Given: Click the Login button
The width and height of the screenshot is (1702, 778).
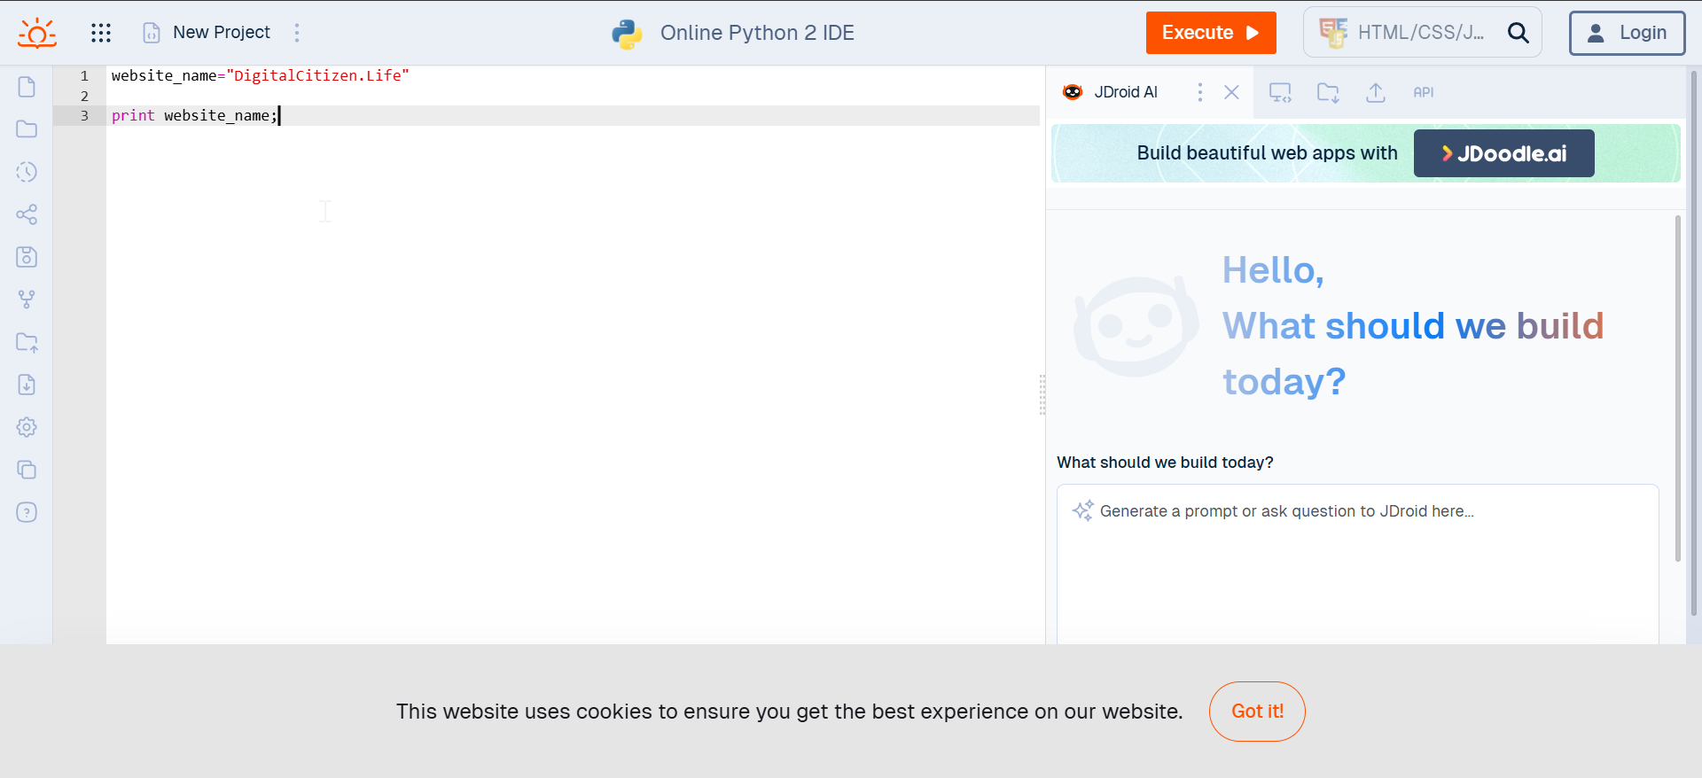Looking at the screenshot, I should tap(1627, 33).
